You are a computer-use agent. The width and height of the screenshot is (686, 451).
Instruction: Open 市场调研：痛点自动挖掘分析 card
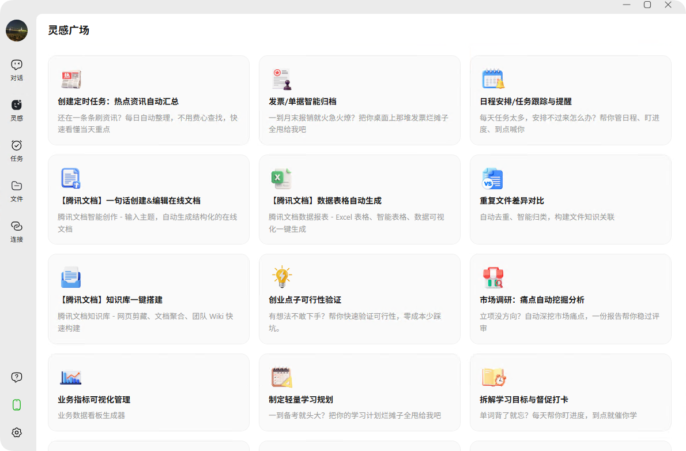[532, 300]
